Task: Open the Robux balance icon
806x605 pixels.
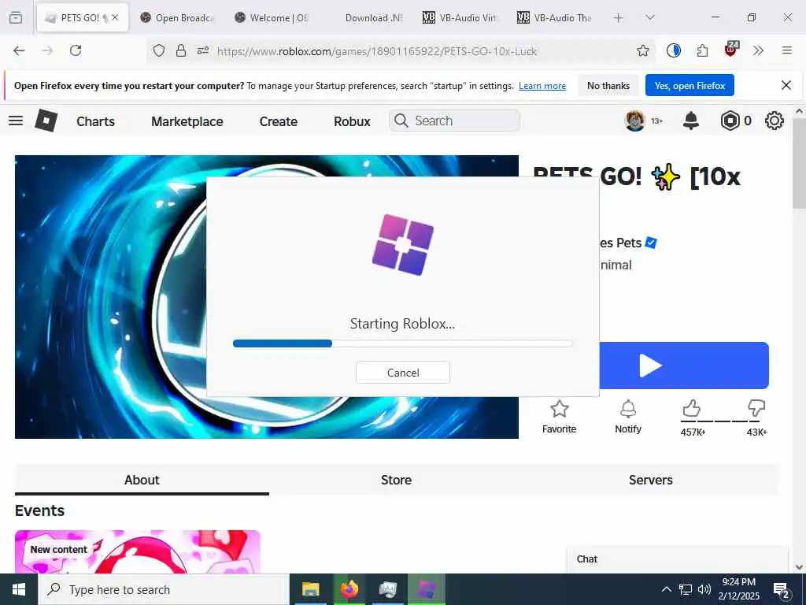Action: click(730, 121)
